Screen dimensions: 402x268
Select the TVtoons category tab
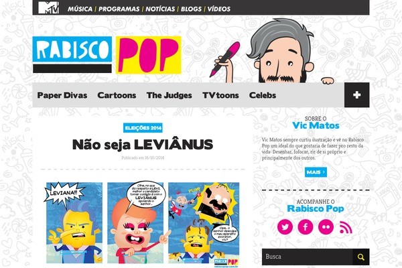[220, 95]
